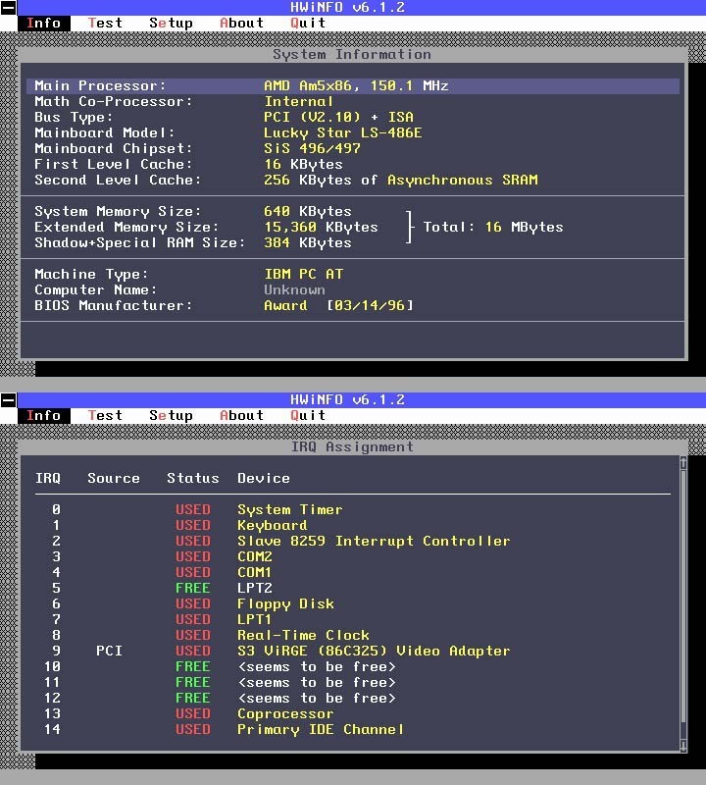The image size is (706, 785).
Task: Click 'Unknown' computer name value
Action: click(295, 289)
